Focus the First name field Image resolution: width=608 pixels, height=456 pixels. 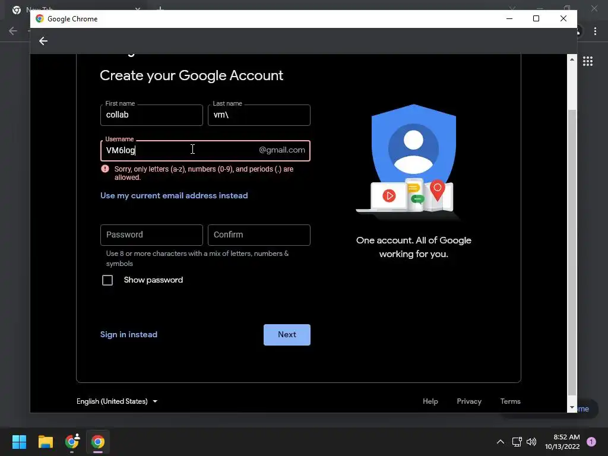coord(151,115)
